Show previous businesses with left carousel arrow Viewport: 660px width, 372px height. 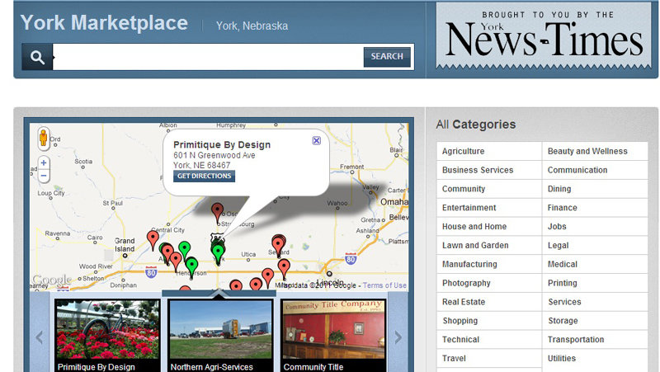tap(40, 337)
